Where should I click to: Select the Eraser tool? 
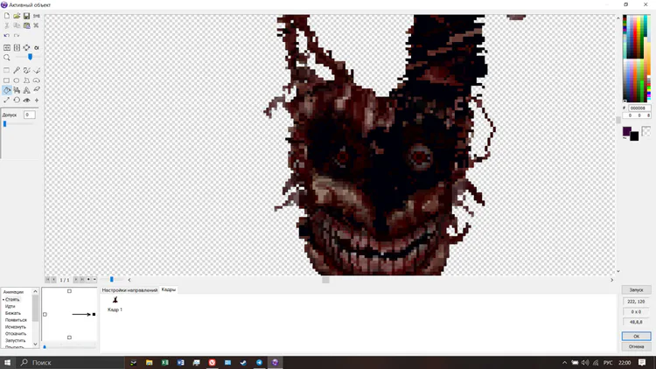click(37, 90)
